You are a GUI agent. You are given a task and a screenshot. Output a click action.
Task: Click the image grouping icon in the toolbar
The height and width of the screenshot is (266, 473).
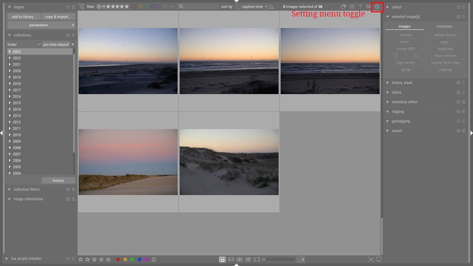tap(343, 6)
